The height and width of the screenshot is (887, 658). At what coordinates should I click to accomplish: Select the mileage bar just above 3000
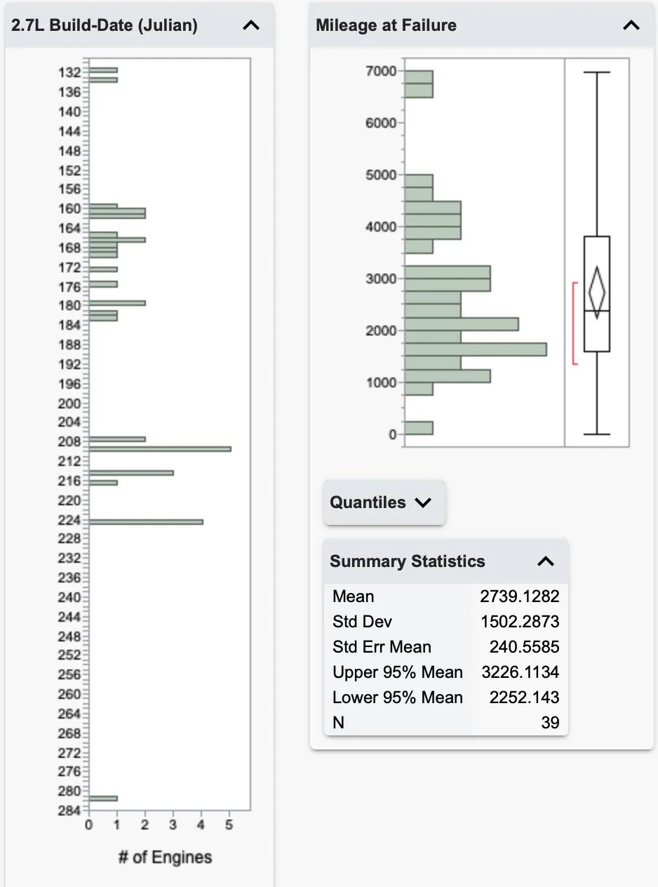coord(448,272)
